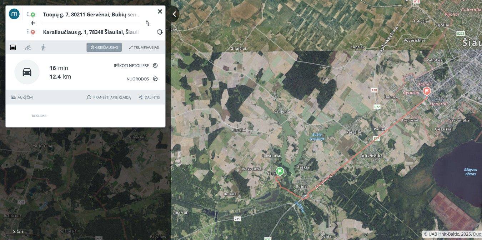
Task: Switch to walking travel mode
Action: click(x=43, y=47)
